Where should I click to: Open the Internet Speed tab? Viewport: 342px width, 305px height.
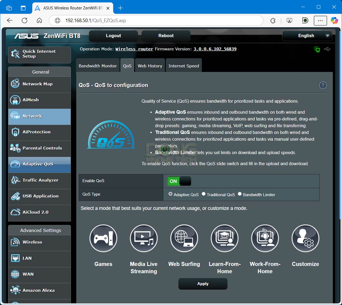point(184,66)
